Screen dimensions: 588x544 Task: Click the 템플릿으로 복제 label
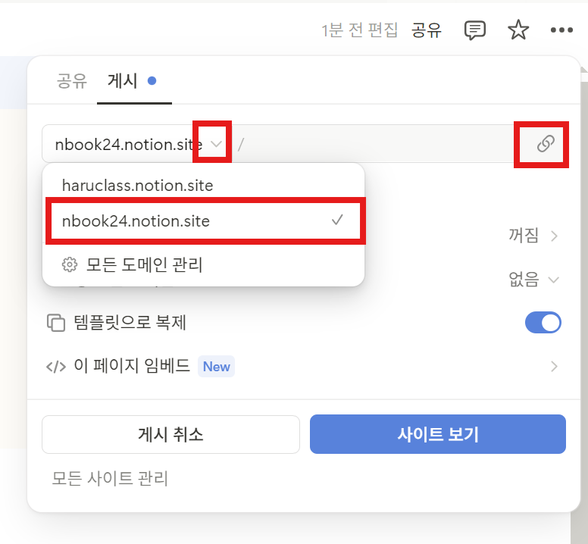tap(130, 323)
